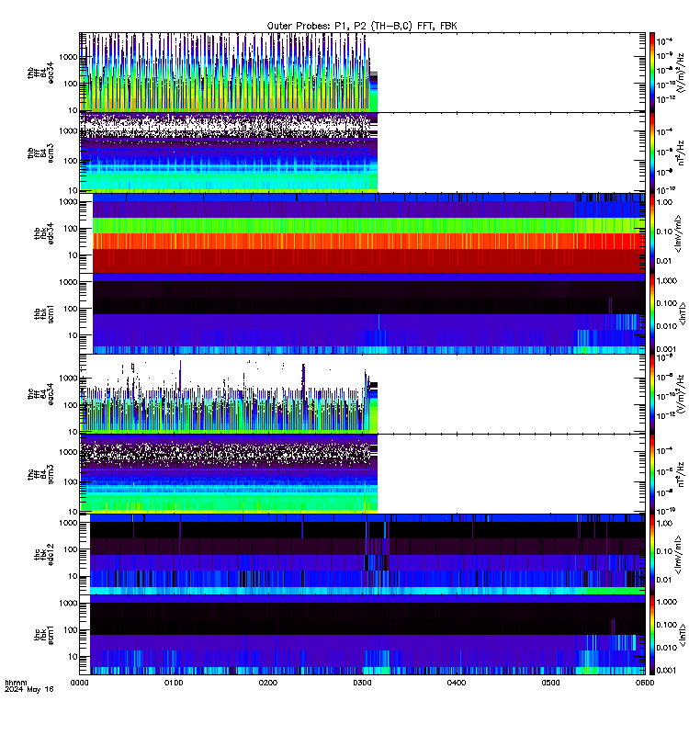This screenshot has height=735, width=689.
Task: Click the 0100 time axis label
Action: pos(174,683)
